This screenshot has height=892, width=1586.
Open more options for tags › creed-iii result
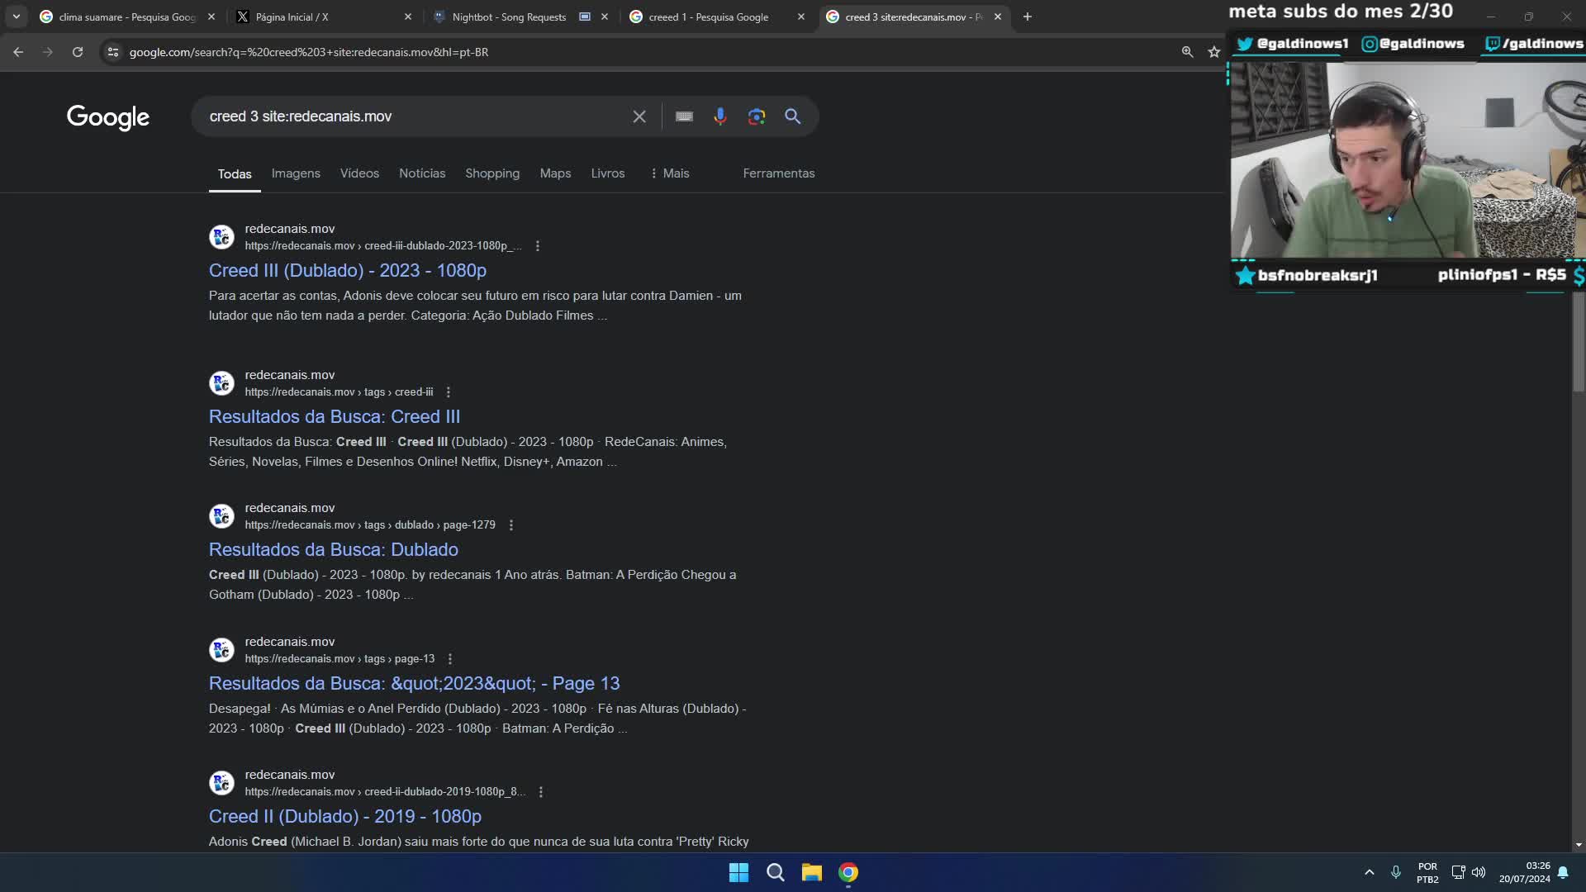coord(449,392)
